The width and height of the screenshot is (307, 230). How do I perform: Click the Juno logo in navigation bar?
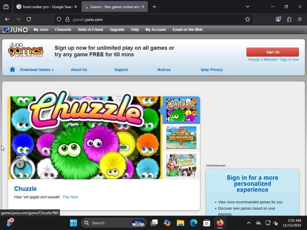click(15, 30)
